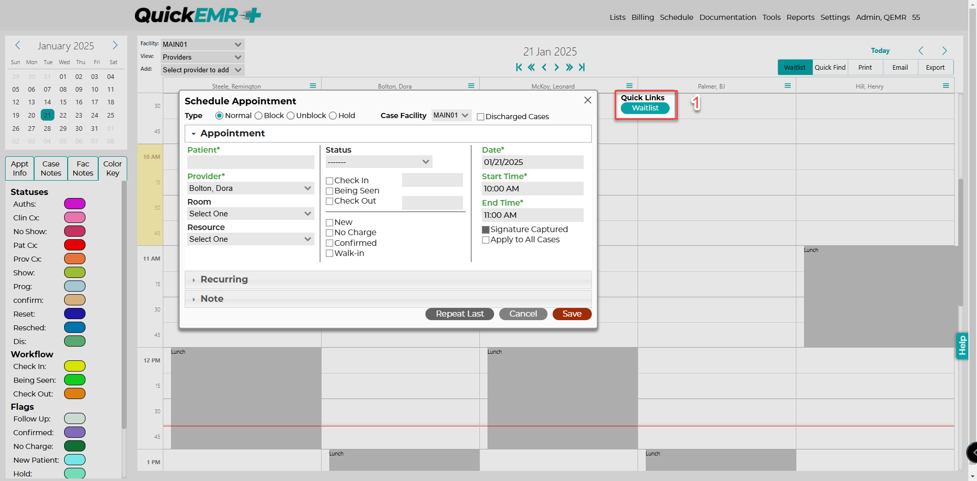Screen dimensions: 977x481
Task: Click the Quick Find button
Action: pos(830,67)
